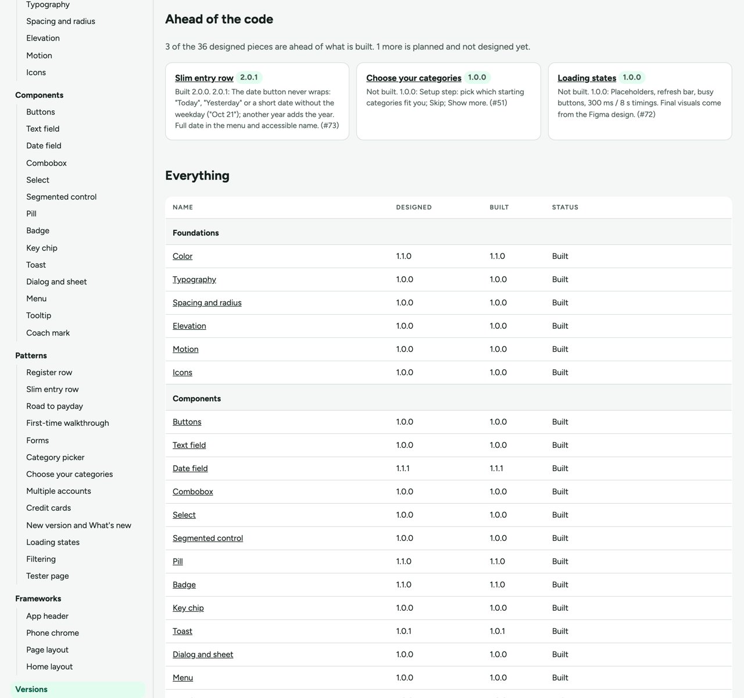Image resolution: width=744 pixels, height=698 pixels.
Task: Open the Pill table link
Action: (x=178, y=561)
